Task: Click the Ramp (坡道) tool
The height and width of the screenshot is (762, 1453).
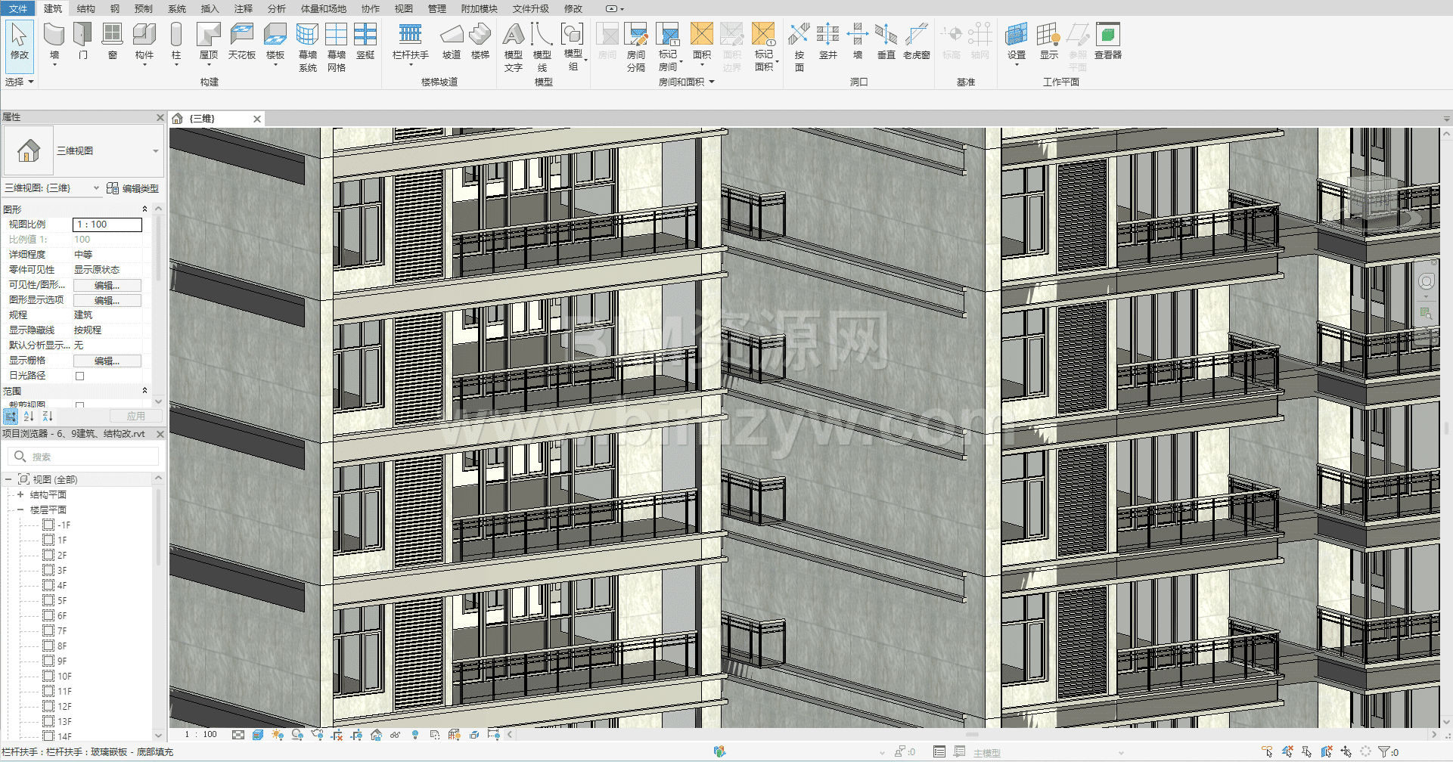Action: click(452, 36)
